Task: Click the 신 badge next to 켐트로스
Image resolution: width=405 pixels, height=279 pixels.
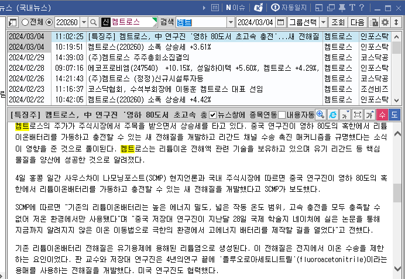Action: pos(105,22)
